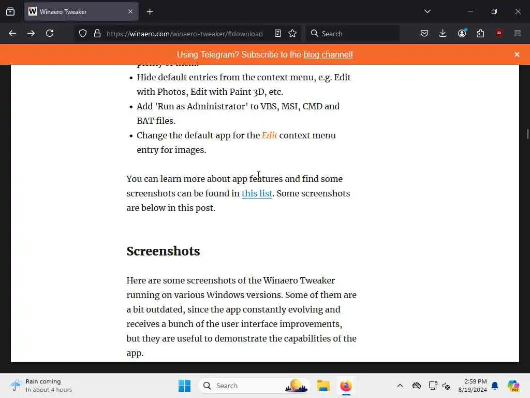Click the Firefox toolbar Search field
530x398 pixels.
click(352, 34)
